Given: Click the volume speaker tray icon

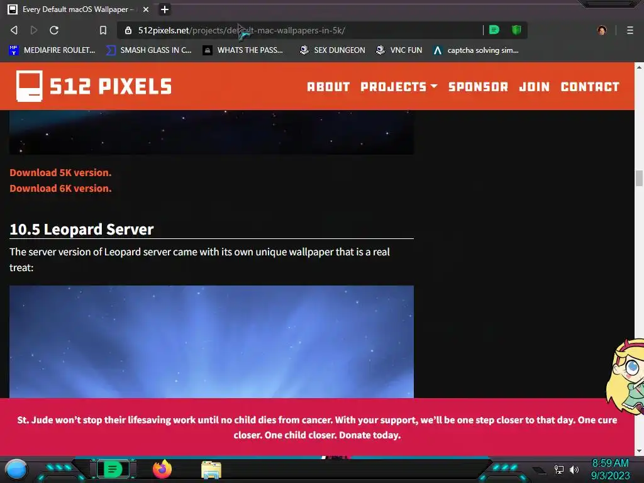Looking at the screenshot, I should [x=574, y=469].
